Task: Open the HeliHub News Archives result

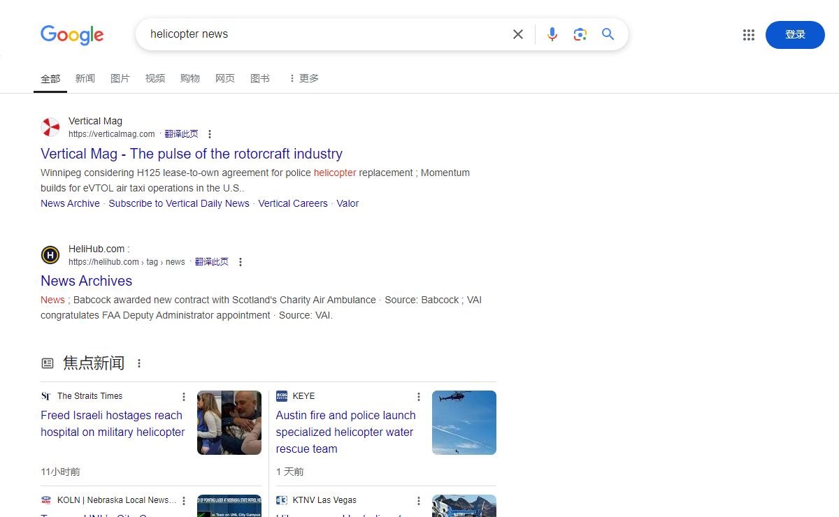Action: (87, 281)
